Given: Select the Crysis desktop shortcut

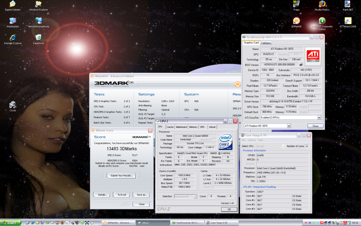Looking at the screenshot, I should coord(13,107).
